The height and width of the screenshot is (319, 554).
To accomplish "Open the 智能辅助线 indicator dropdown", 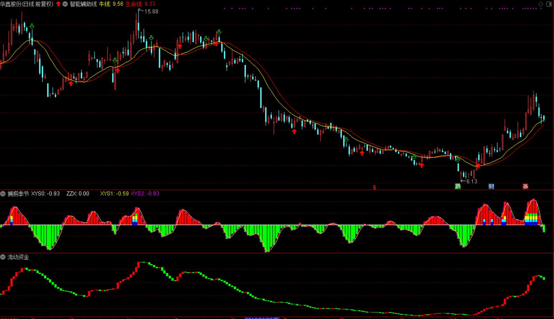I will 65,4.
